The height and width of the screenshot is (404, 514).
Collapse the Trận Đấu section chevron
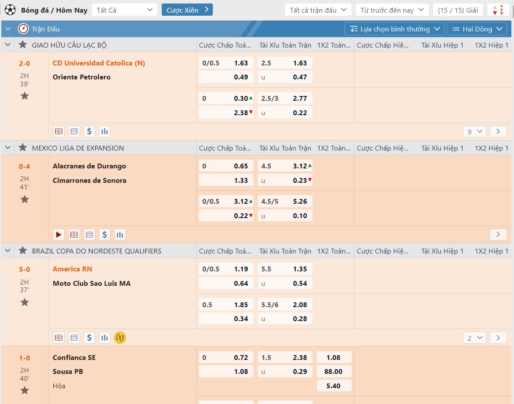coord(8,29)
